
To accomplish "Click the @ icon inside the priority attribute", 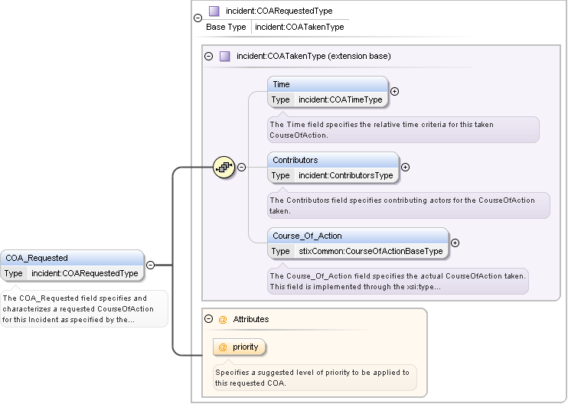I will click(x=223, y=347).
